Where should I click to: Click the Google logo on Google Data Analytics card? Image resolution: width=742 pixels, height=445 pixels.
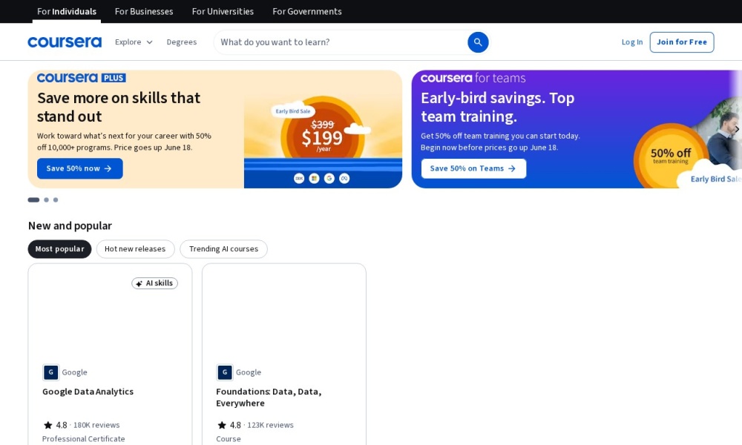pos(50,372)
